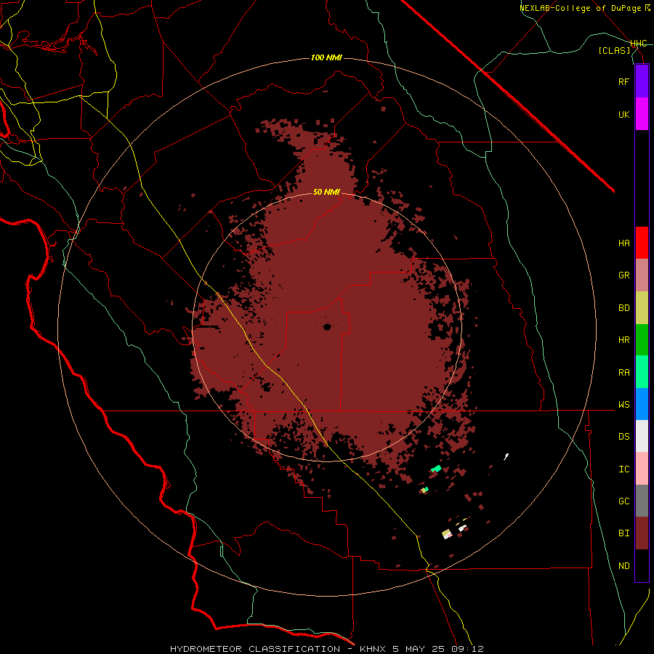The width and height of the screenshot is (654, 654).
Task: Click the NEXLAB-College of DuPage header text
Action: tap(580, 8)
